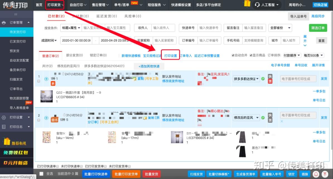Switch to the 部分发货(0) tab
The width and height of the screenshot is (333, 179).
pos(74,55)
